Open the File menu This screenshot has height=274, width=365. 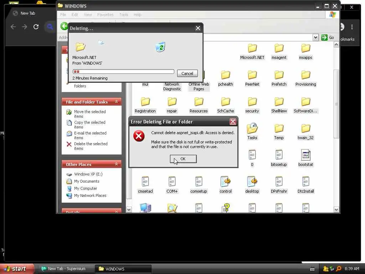pos(63,15)
